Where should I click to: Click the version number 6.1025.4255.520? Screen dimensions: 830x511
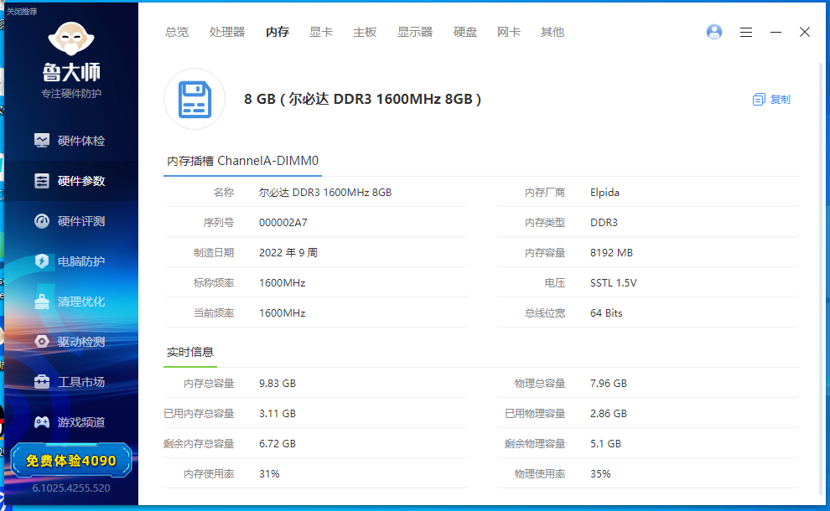(x=71, y=488)
